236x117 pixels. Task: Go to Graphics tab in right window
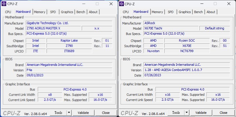[184, 12]
